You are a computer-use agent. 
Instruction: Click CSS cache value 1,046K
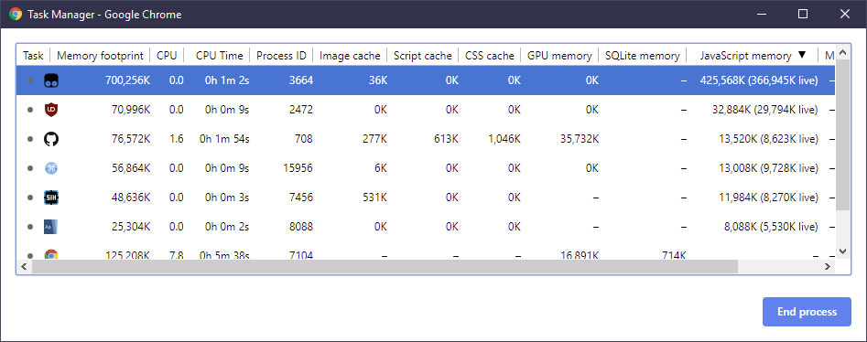pyautogui.click(x=504, y=139)
